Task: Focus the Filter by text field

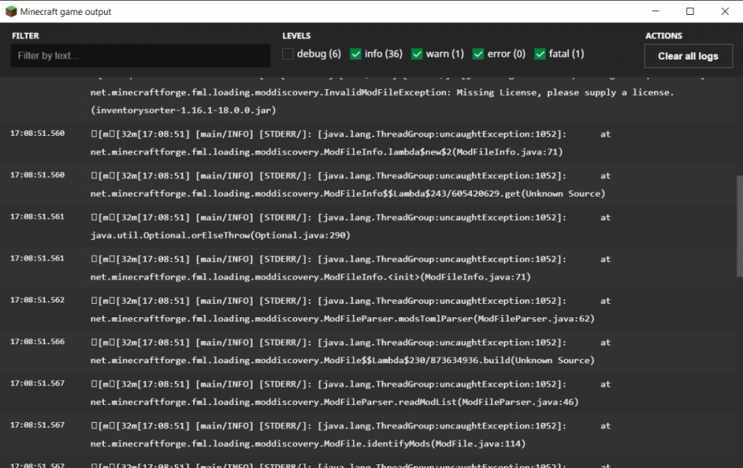Action: 140,56
